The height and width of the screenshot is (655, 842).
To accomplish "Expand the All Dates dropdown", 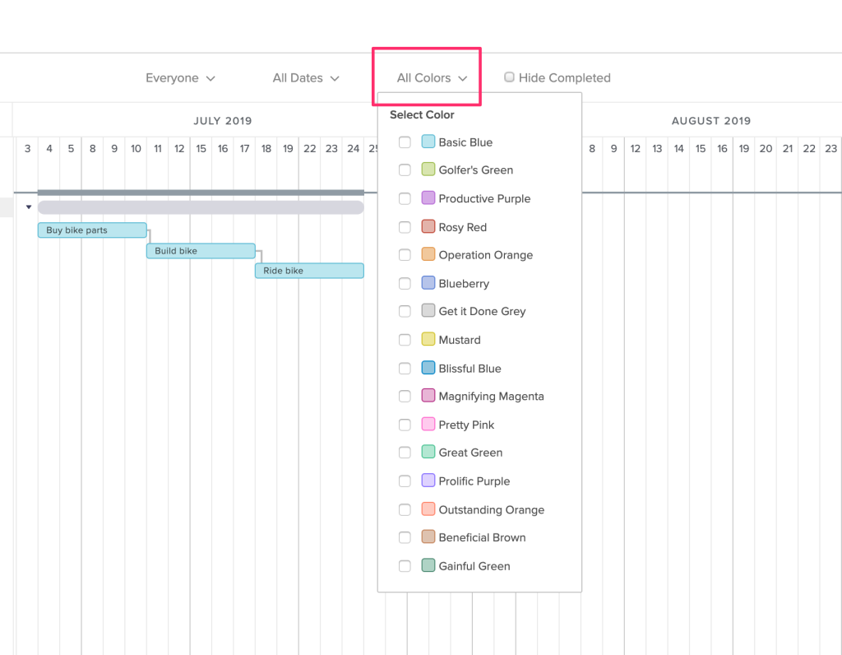I will point(306,78).
